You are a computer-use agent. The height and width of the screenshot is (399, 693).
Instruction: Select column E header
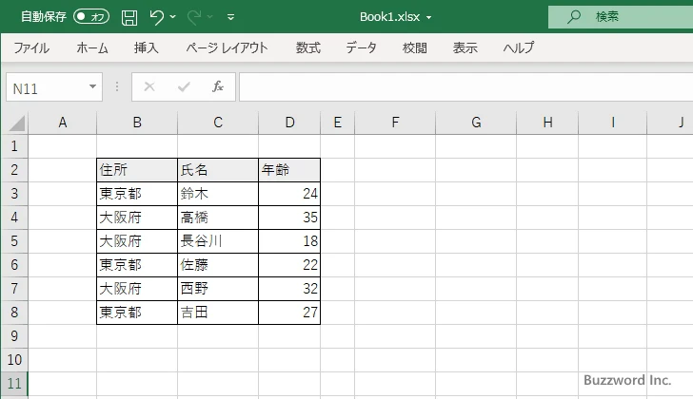coord(338,123)
